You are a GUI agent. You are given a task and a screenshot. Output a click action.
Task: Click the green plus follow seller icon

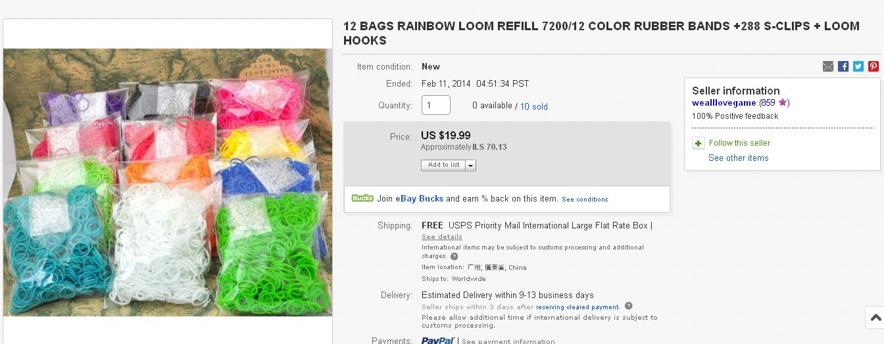[699, 143]
